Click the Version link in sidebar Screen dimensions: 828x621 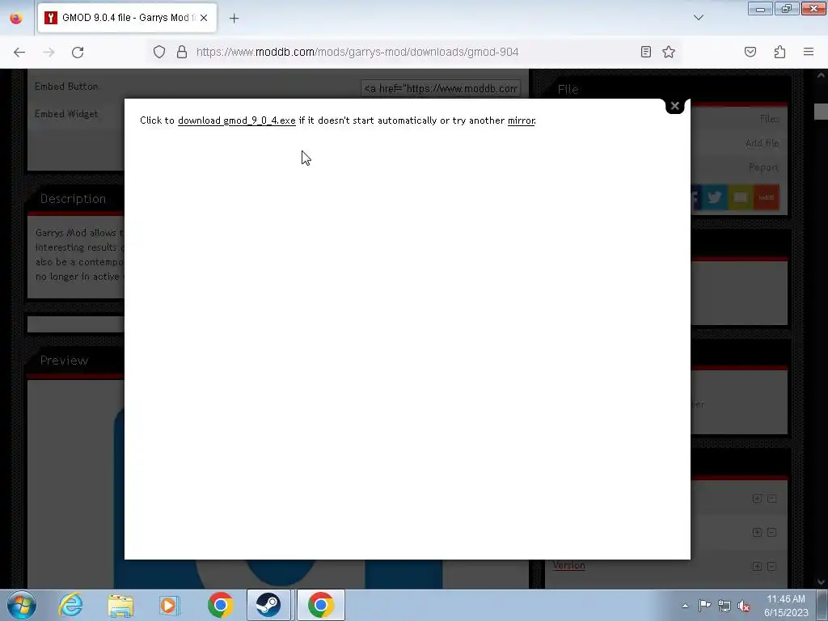[568, 565]
